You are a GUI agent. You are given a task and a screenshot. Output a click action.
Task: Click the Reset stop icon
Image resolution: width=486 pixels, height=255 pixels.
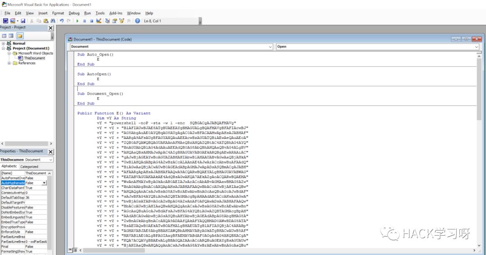91,21
